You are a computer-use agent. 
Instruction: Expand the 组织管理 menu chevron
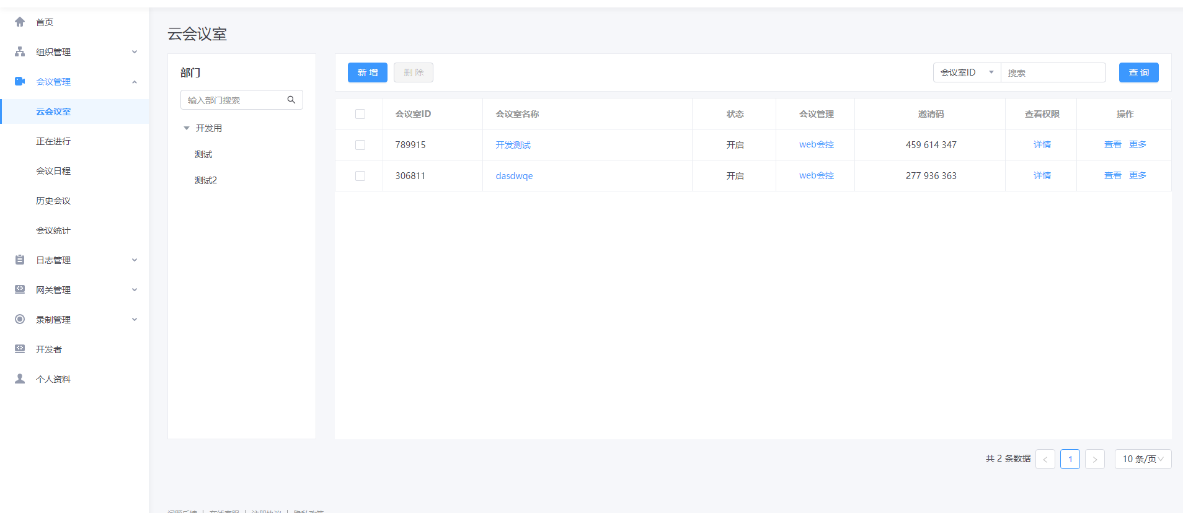click(x=135, y=52)
